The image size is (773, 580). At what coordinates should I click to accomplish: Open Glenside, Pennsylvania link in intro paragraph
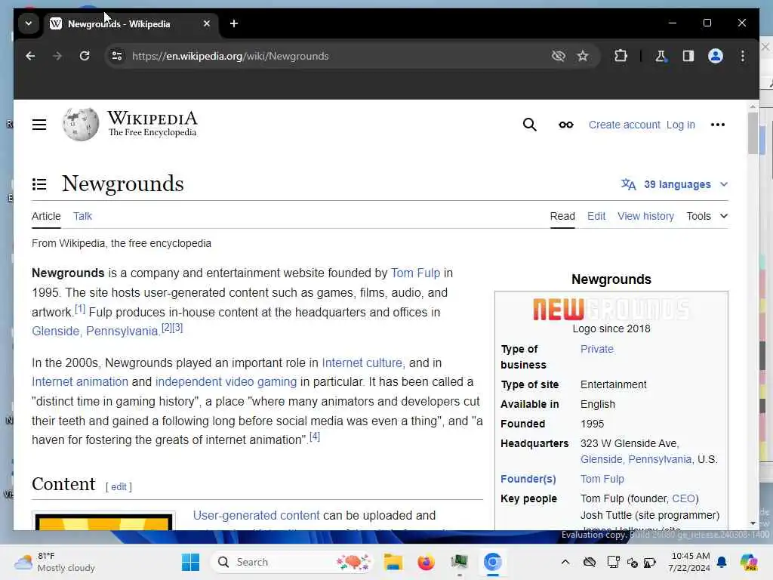click(x=95, y=331)
